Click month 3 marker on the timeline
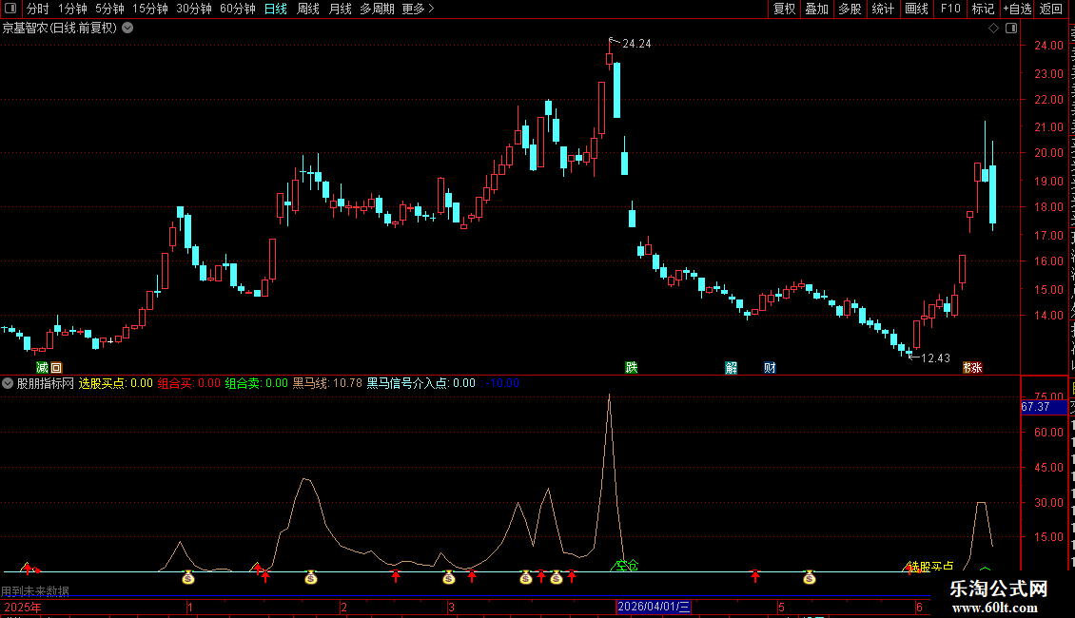This screenshot has height=618, width=1075. 451,608
